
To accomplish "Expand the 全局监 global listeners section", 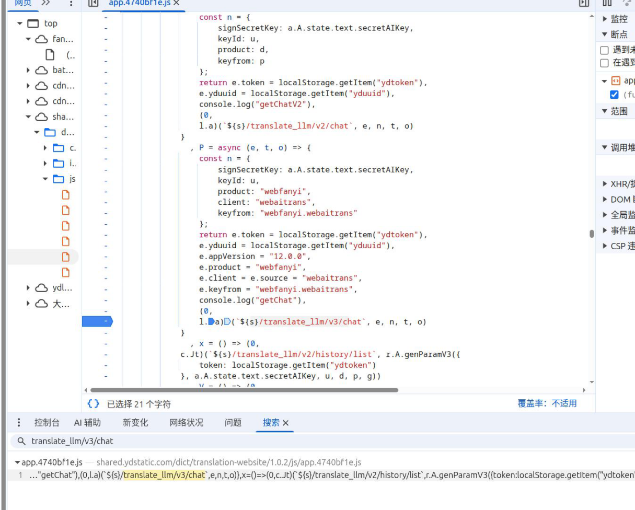I will (605, 215).
